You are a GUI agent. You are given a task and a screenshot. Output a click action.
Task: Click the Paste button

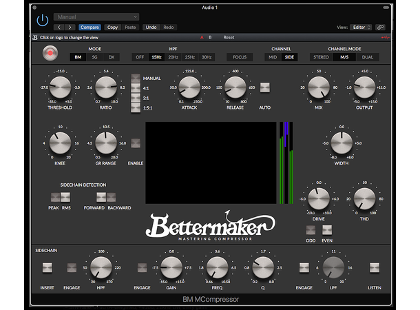(130, 28)
